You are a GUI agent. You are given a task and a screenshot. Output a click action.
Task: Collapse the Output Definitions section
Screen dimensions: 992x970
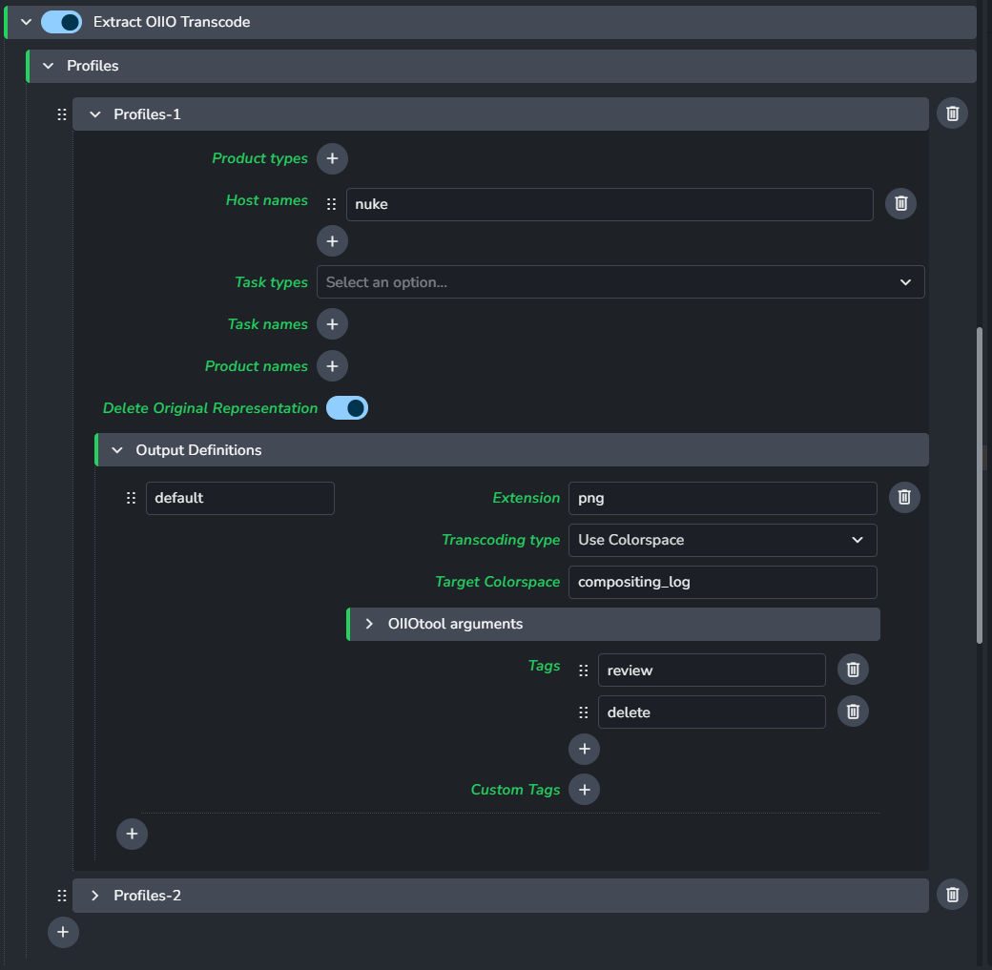pos(117,450)
